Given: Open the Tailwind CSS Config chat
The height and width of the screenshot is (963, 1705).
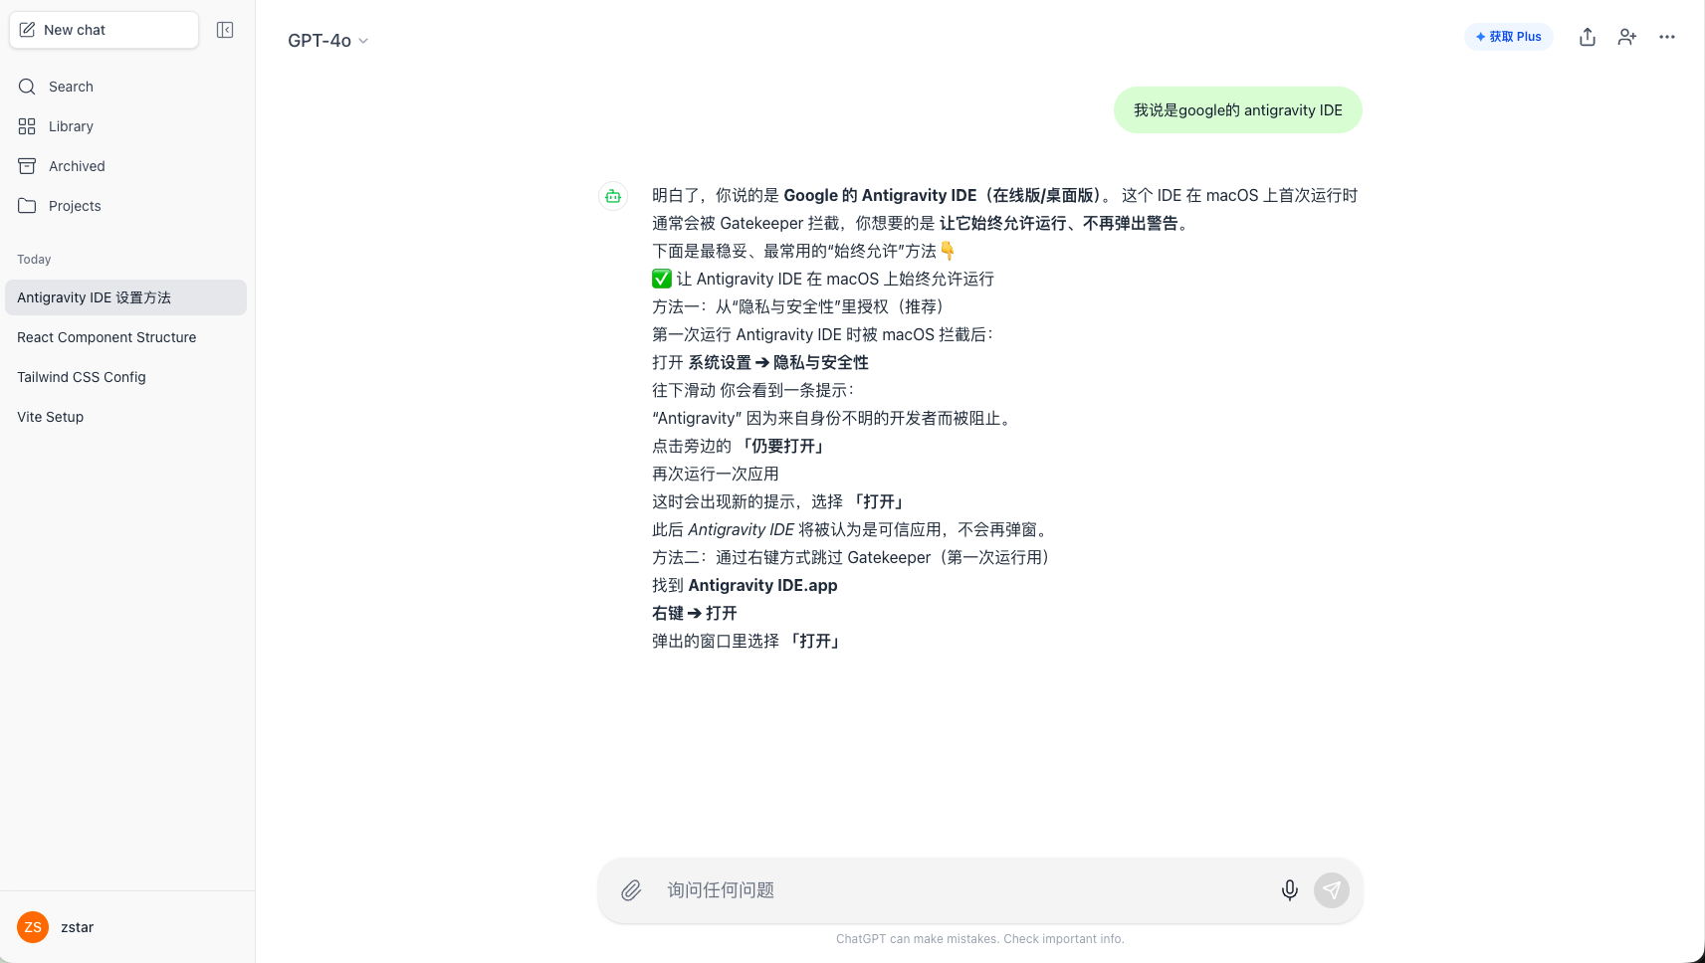Looking at the screenshot, I should coord(82,377).
